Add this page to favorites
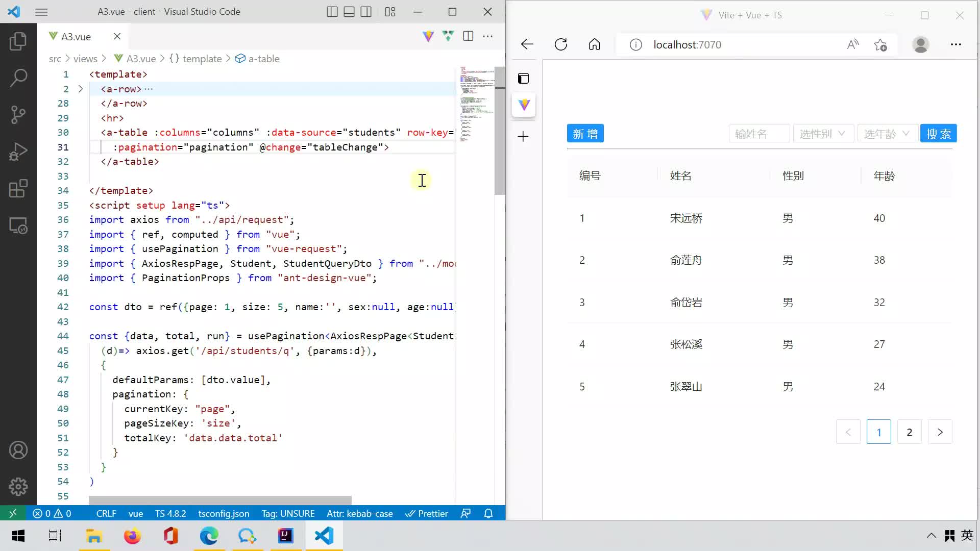Image resolution: width=980 pixels, height=551 pixels. coord(880,45)
